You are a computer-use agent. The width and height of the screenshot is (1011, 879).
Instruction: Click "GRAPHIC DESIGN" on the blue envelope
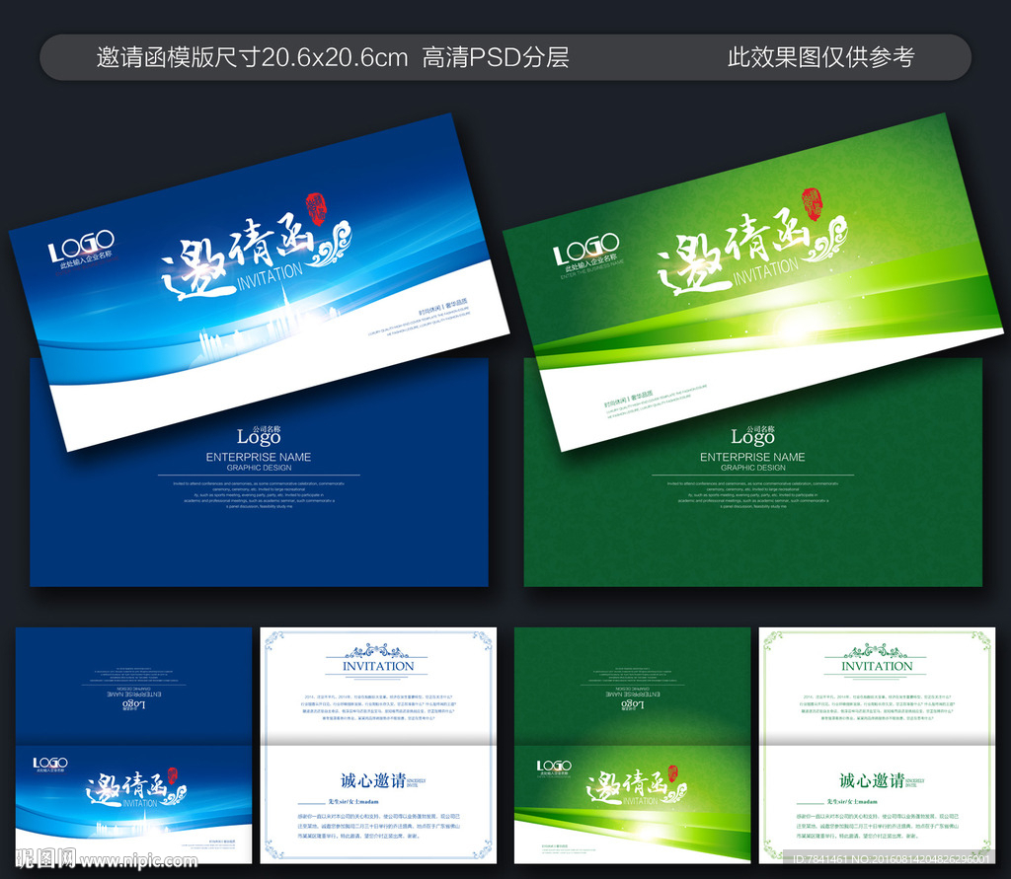tap(260, 468)
